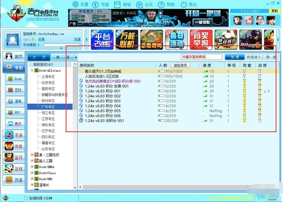Screen dimensions: 283x202
Task: Switch to 房间 room tab
Action: 62,57
